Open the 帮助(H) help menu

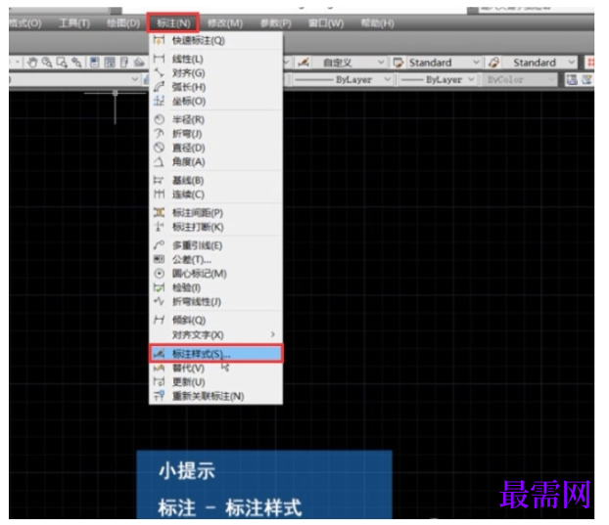pos(378,23)
